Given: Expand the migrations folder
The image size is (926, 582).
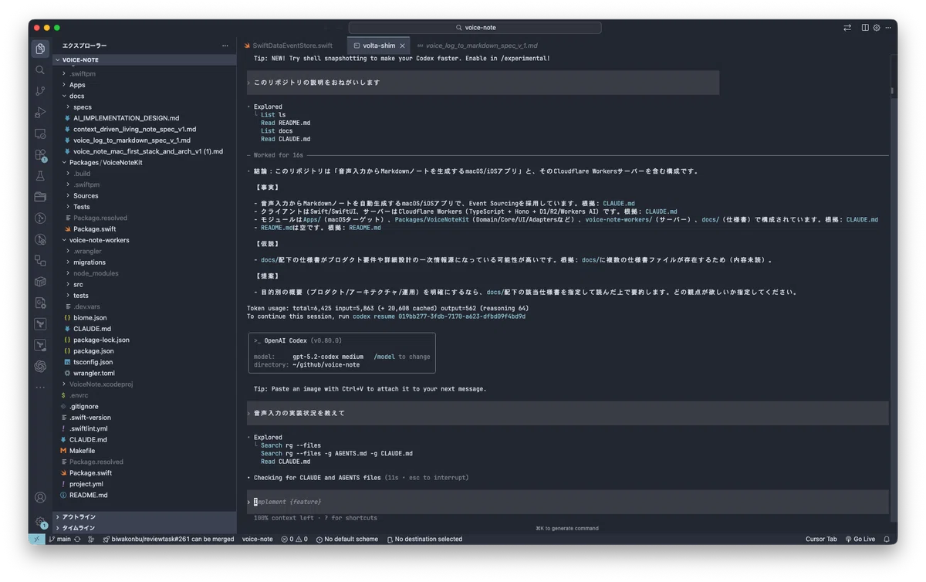Looking at the screenshot, I should (x=145, y=262).
